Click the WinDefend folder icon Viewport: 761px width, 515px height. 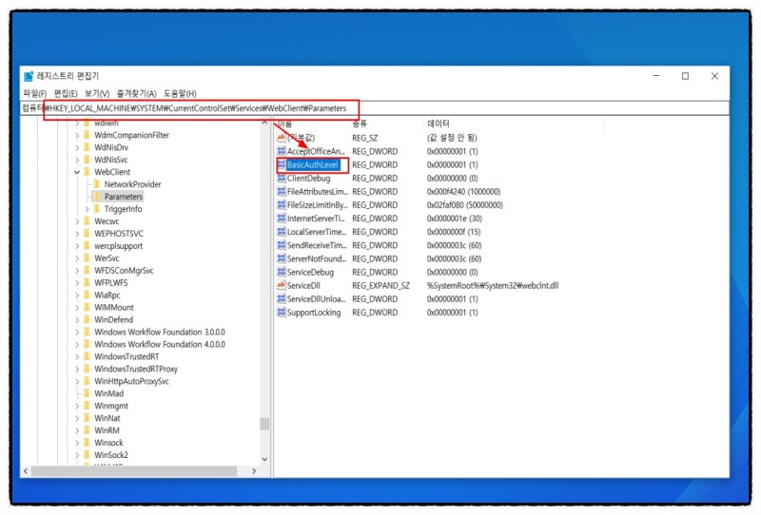[x=87, y=319]
